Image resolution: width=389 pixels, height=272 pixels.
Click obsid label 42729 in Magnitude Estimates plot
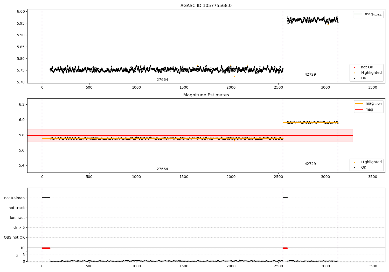click(x=310, y=164)
